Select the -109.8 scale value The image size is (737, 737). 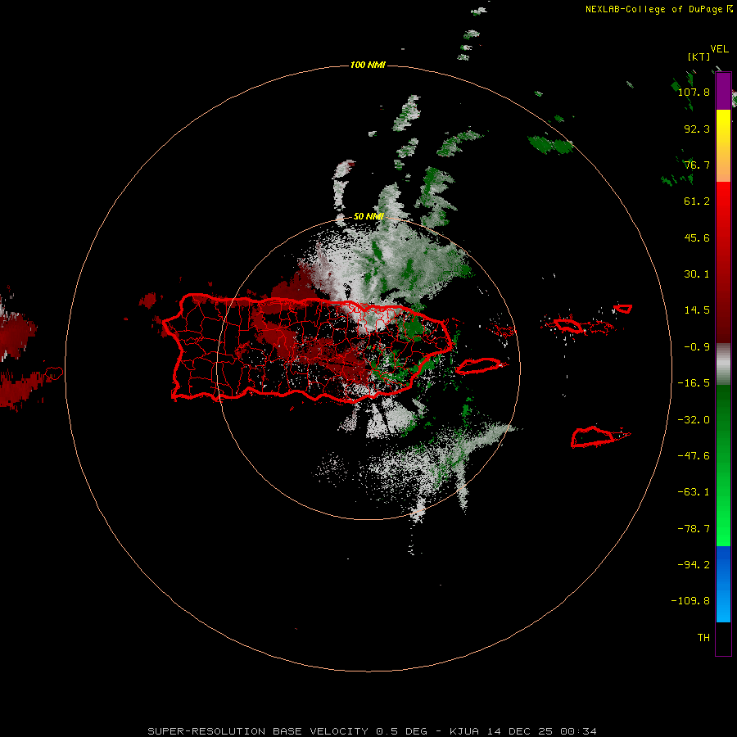pyautogui.click(x=690, y=601)
